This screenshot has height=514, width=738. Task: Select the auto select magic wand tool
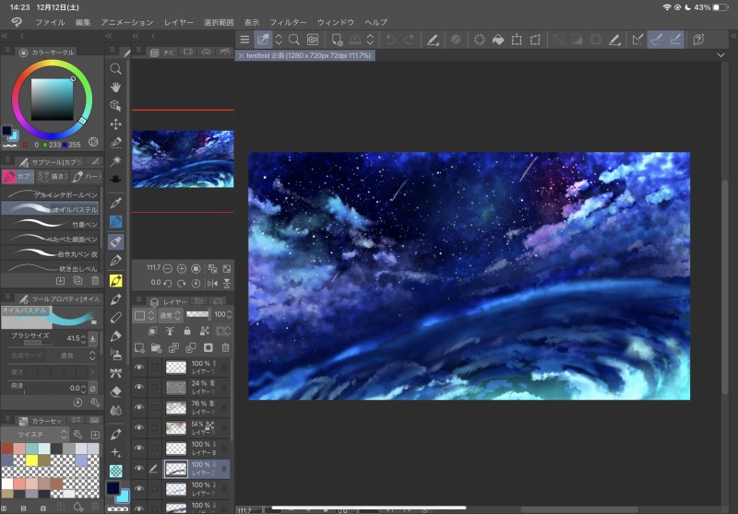coord(116,160)
